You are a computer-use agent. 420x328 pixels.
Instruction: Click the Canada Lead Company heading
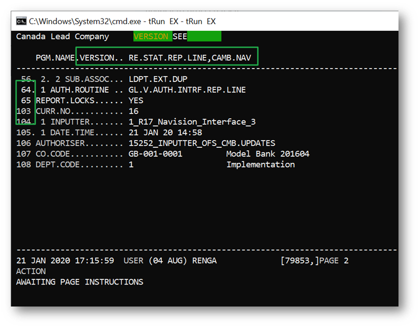(x=62, y=37)
